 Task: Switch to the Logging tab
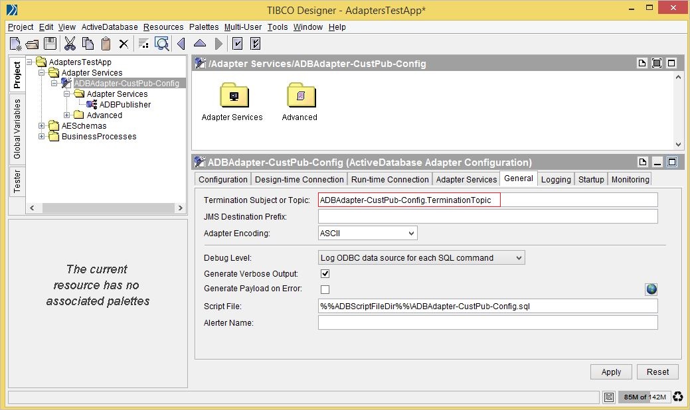[x=556, y=179]
